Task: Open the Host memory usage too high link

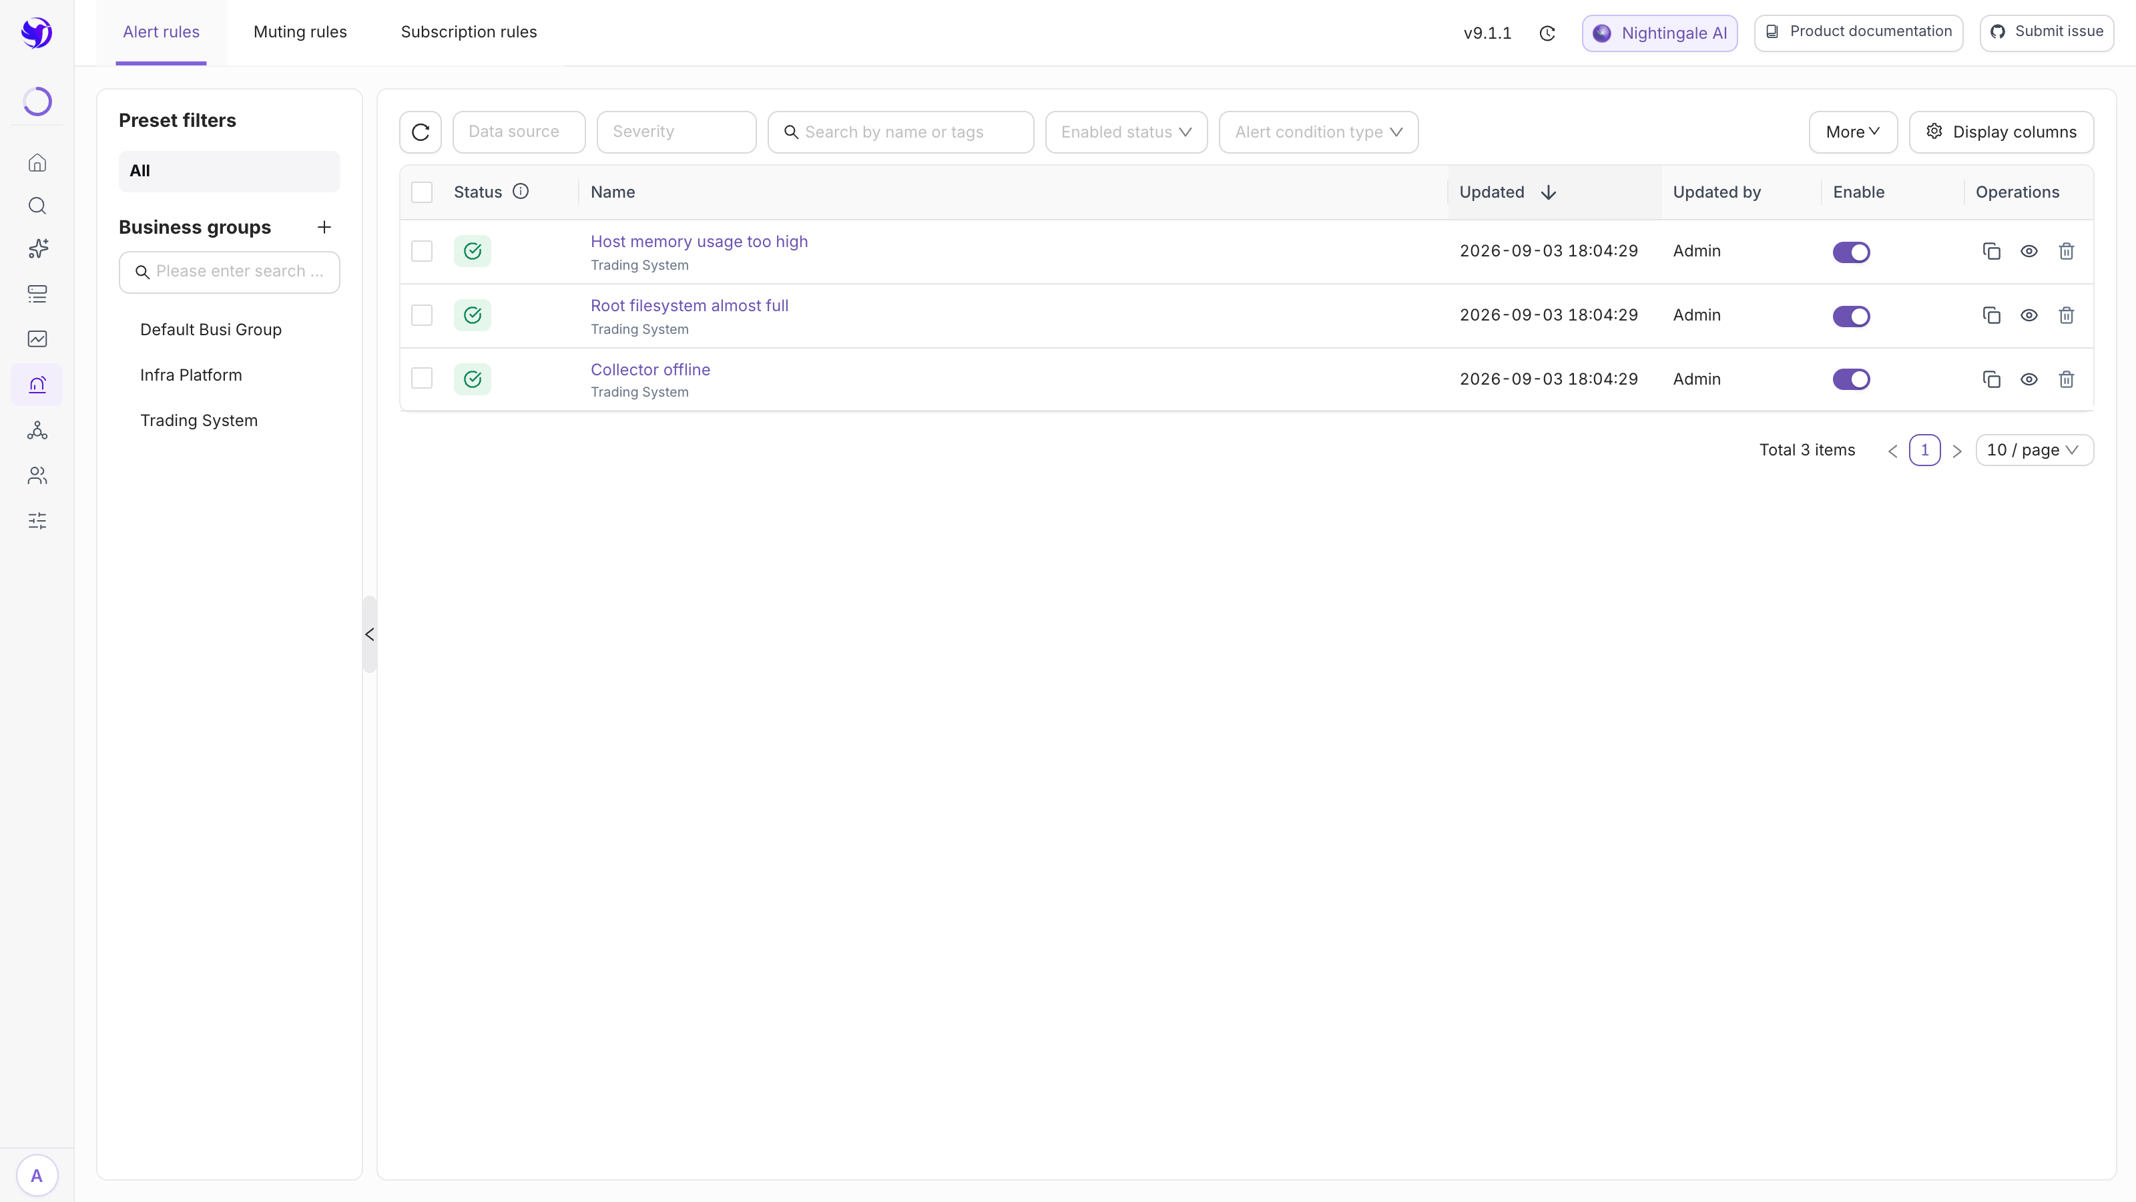Action: pos(699,241)
